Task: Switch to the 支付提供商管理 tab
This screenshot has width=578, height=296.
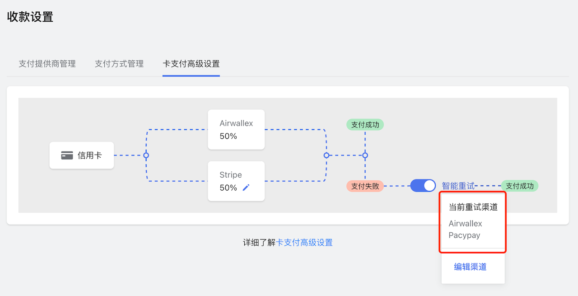Action: 47,64
